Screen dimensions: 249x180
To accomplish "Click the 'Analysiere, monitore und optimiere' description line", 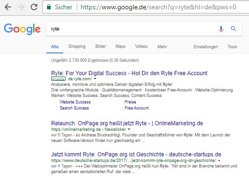I will click(x=112, y=84).
